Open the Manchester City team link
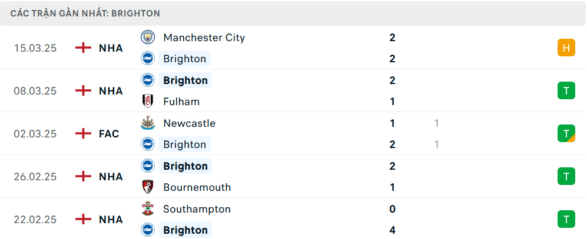587x239 pixels. tap(204, 38)
